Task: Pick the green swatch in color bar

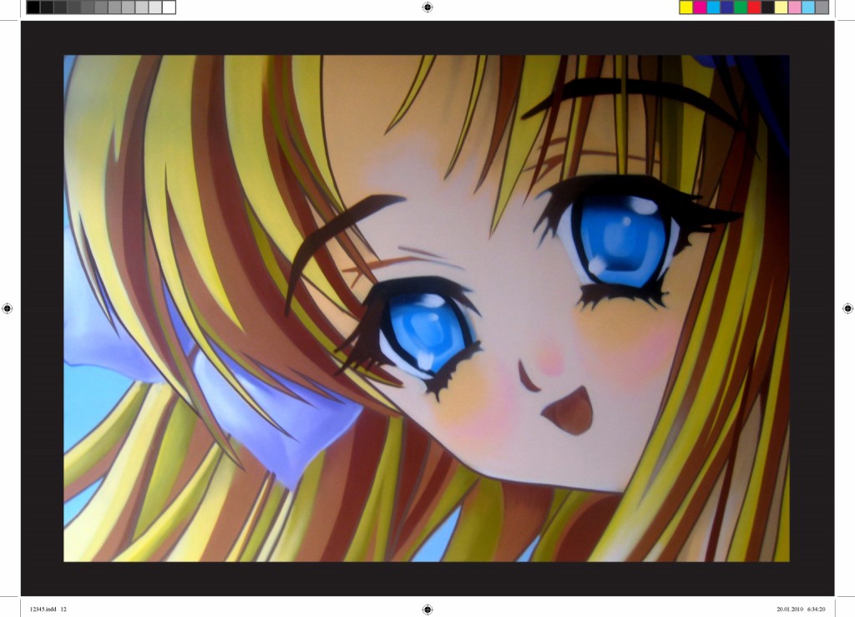Action: (x=741, y=7)
